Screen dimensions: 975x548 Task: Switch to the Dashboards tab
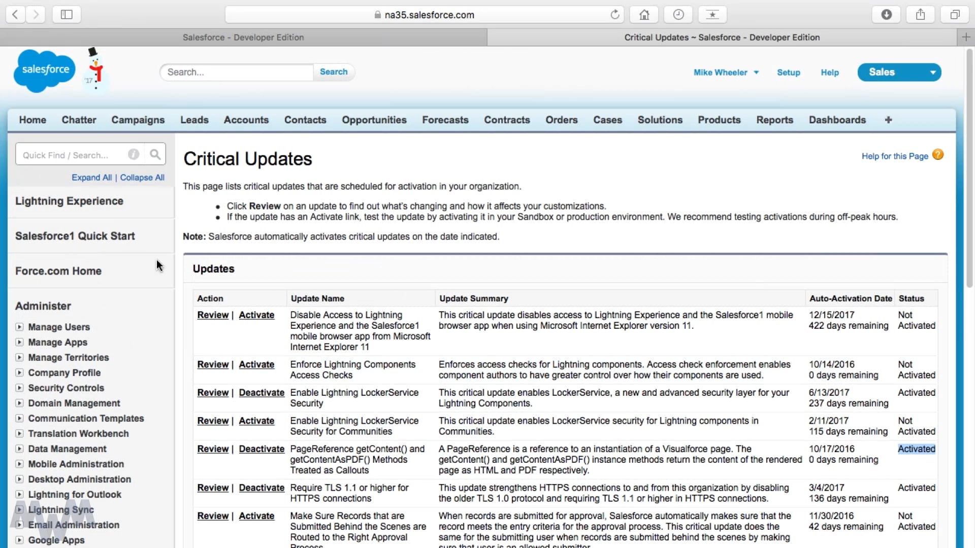click(837, 120)
